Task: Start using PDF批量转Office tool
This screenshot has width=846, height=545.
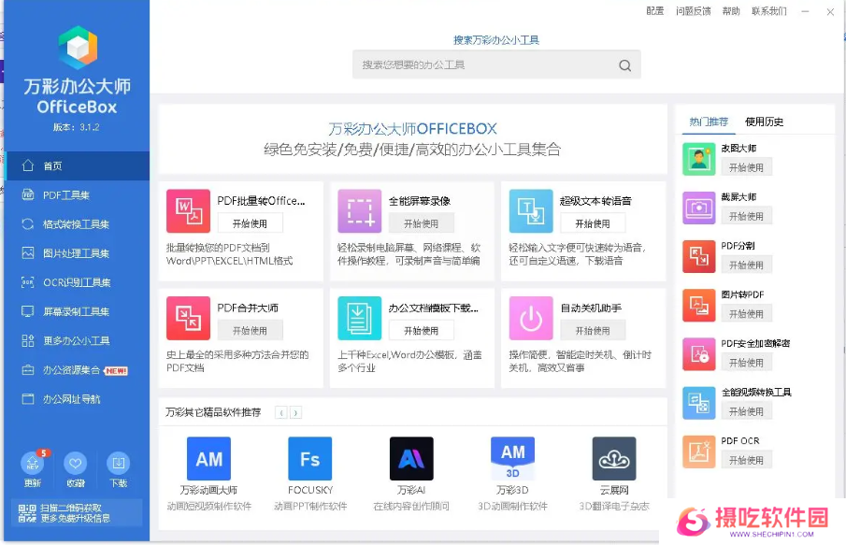Action: point(250,223)
